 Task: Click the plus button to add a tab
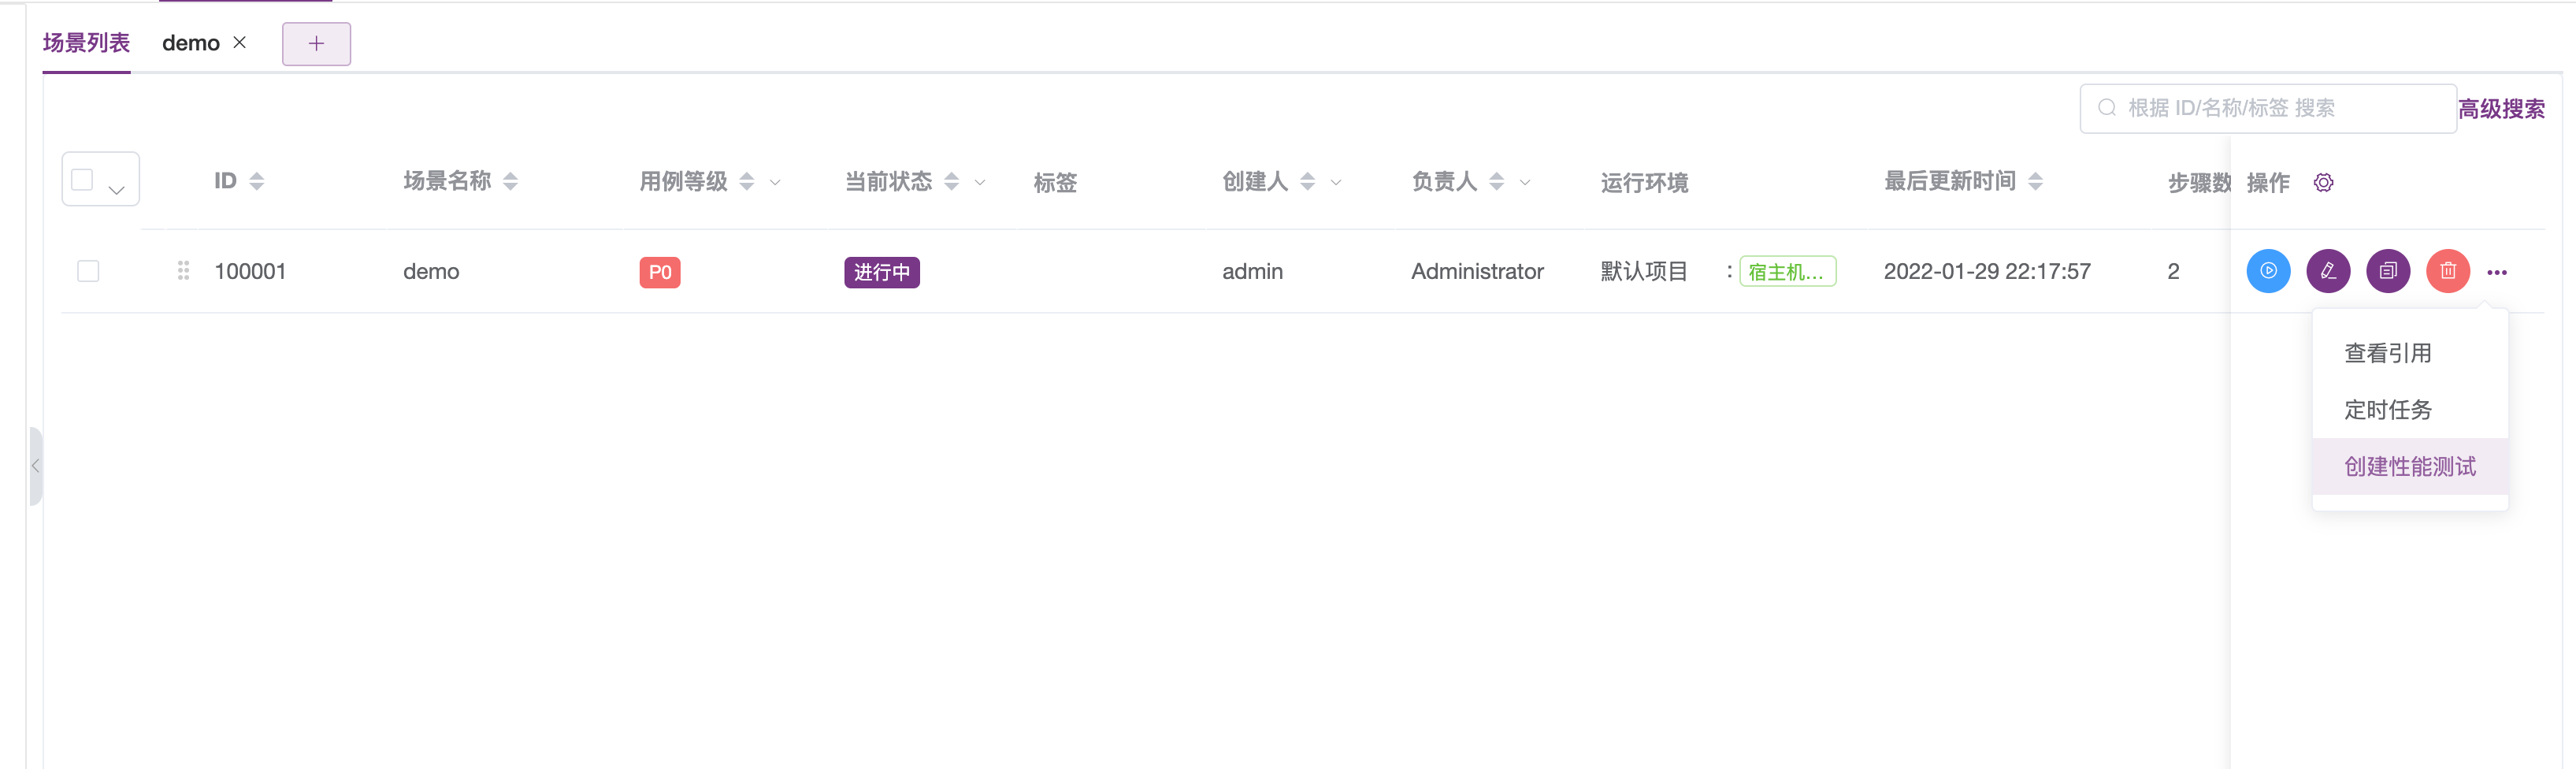(x=316, y=43)
